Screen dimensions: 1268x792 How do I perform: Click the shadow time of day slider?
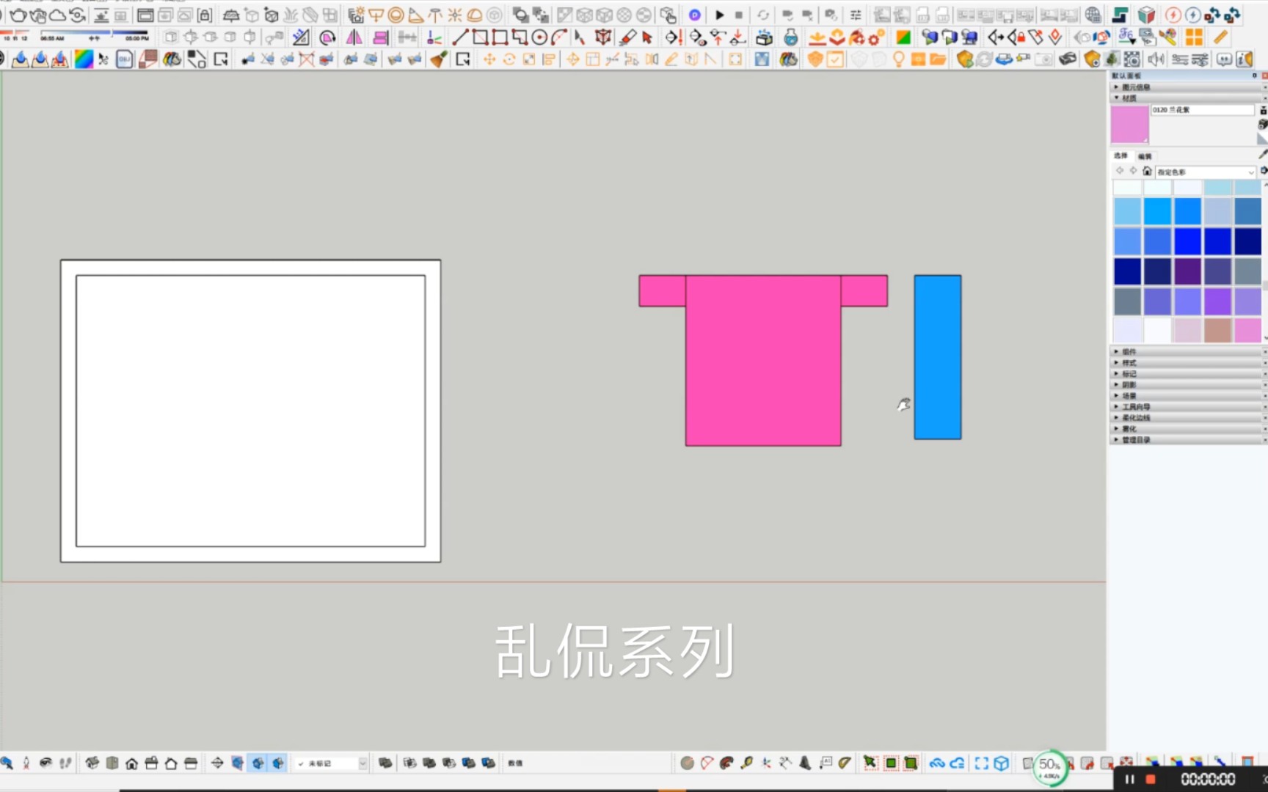95,33
